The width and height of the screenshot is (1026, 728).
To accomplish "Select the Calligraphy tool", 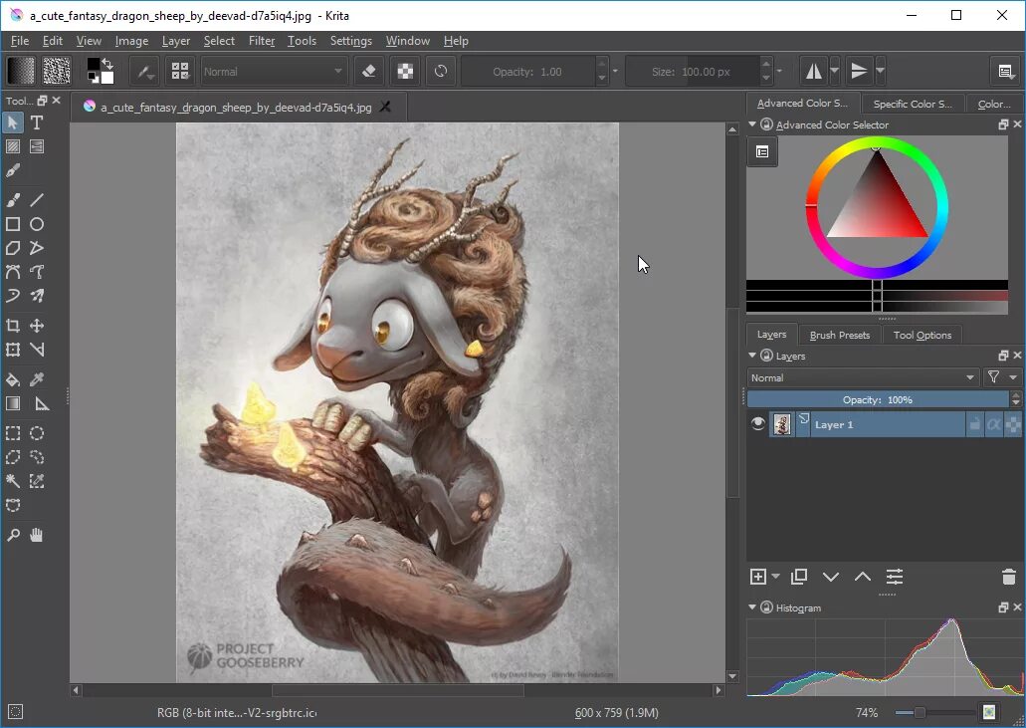I will pyautogui.click(x=12, y=171).
